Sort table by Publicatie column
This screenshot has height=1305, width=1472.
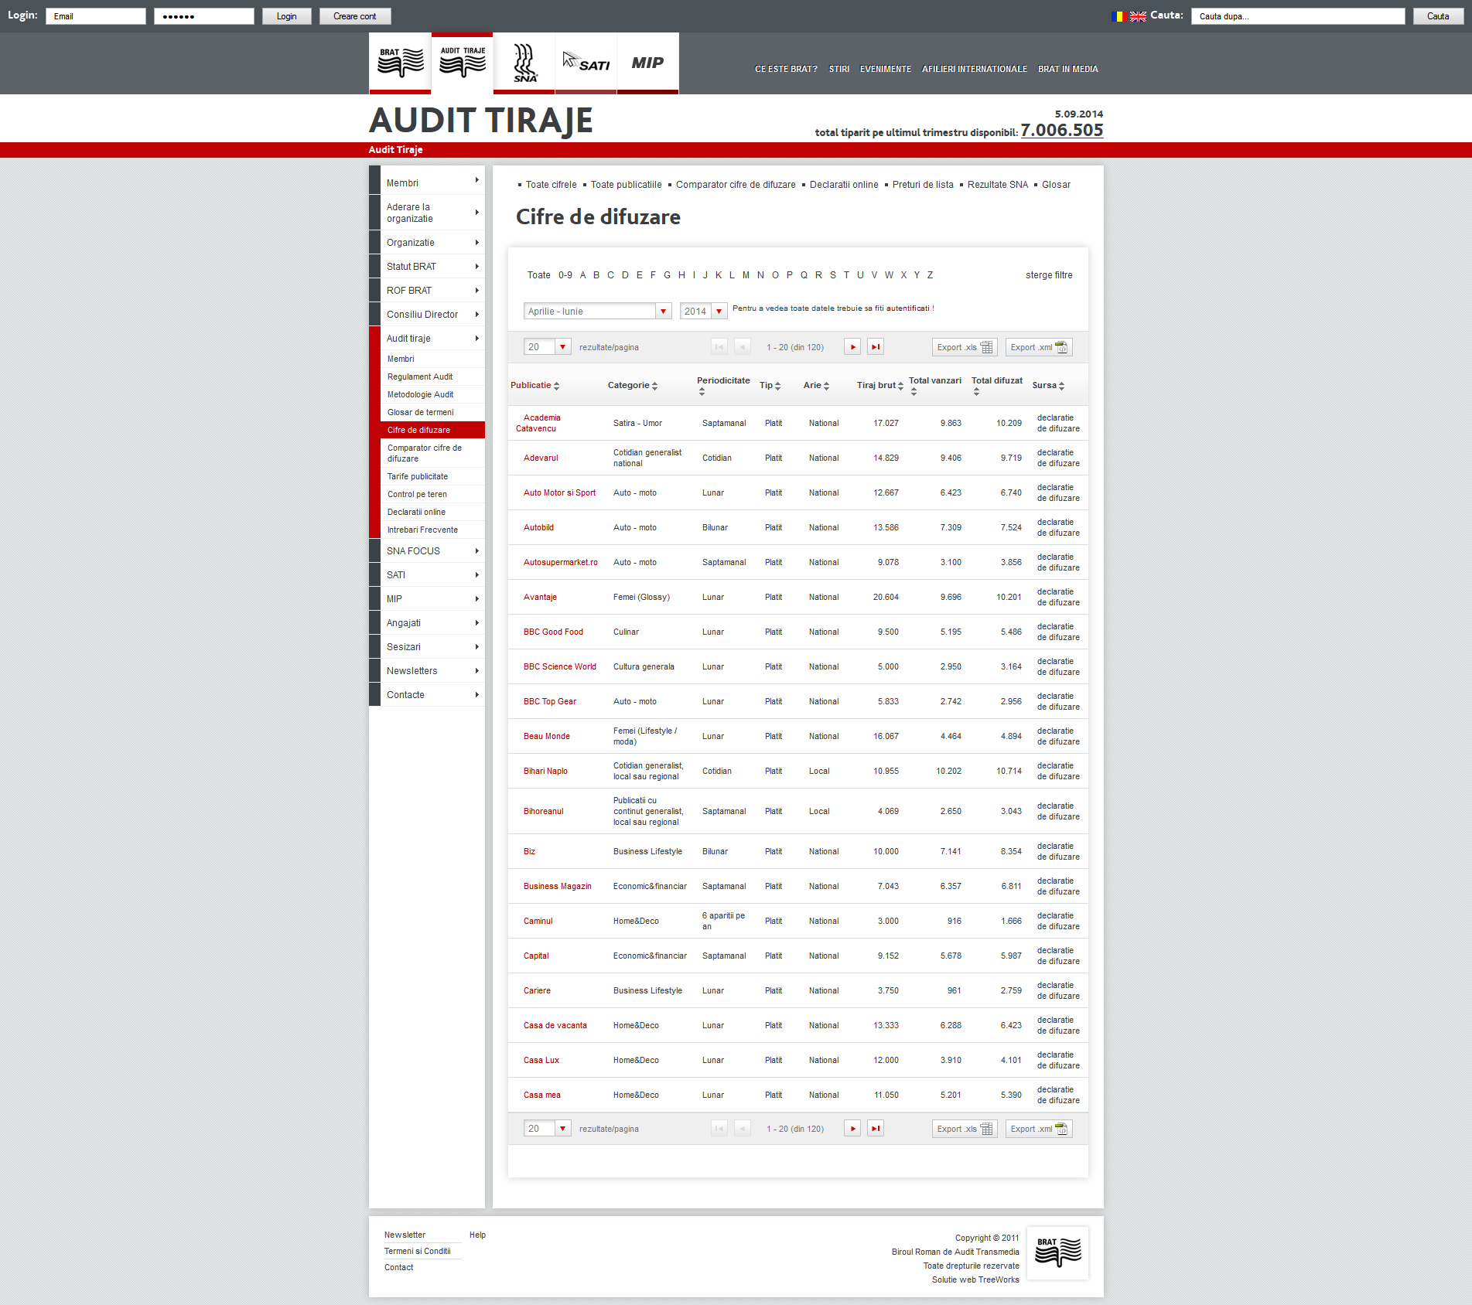[534, 385]
